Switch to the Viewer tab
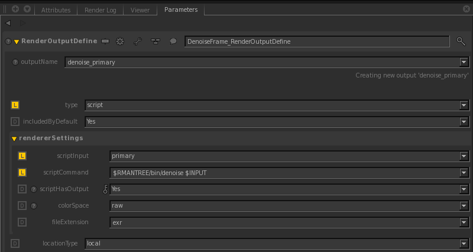 pos(140,10)
